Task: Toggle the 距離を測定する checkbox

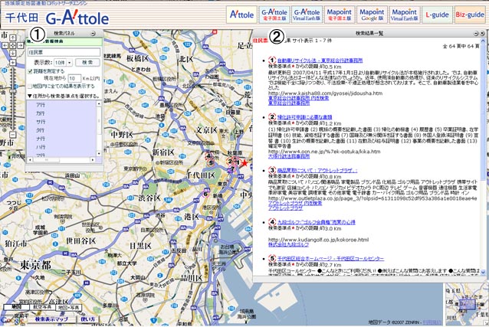Action: [x=30, y=71]
